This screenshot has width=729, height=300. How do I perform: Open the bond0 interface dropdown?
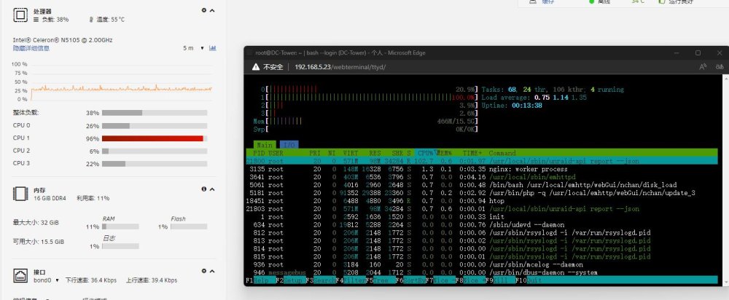click(47, 280)
